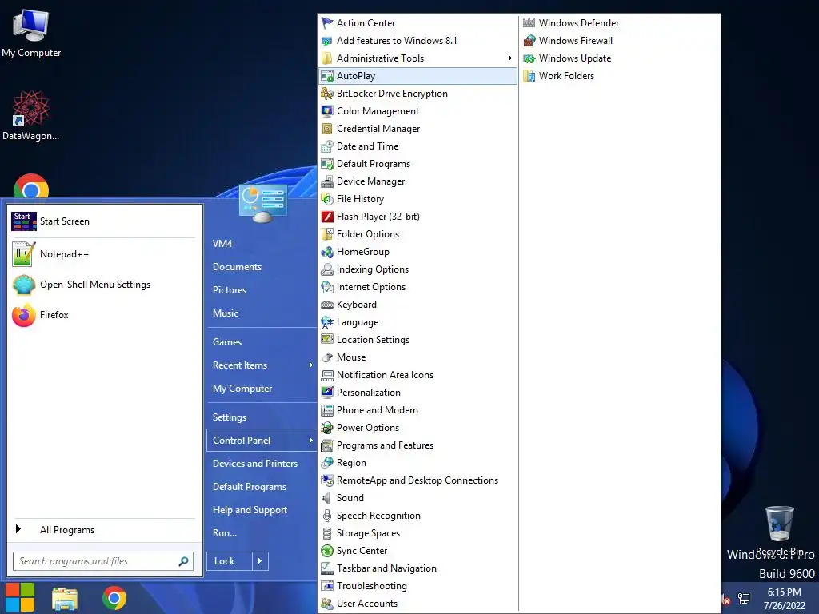Open Firefox from the pinned programs
Screen dimensions: 819x614
(x=103, y=315)
